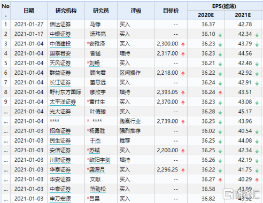263x203 pixels.
Task: Select the 研究机构 column header
Action: pos(66,11)
